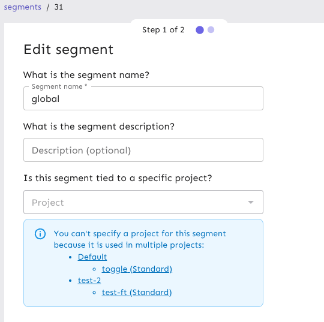Open the test-2 project link
324x322 pixels.
click(89, 281)
